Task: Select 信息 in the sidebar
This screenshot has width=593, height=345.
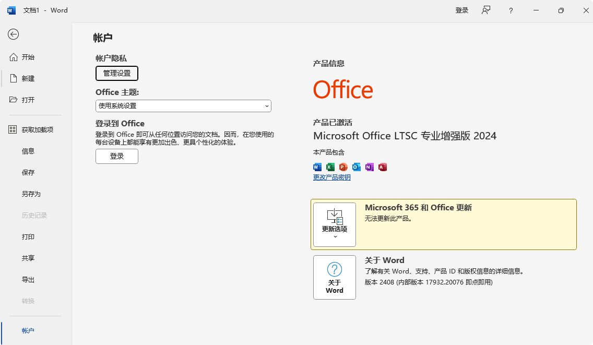Action: click(28, 151)
